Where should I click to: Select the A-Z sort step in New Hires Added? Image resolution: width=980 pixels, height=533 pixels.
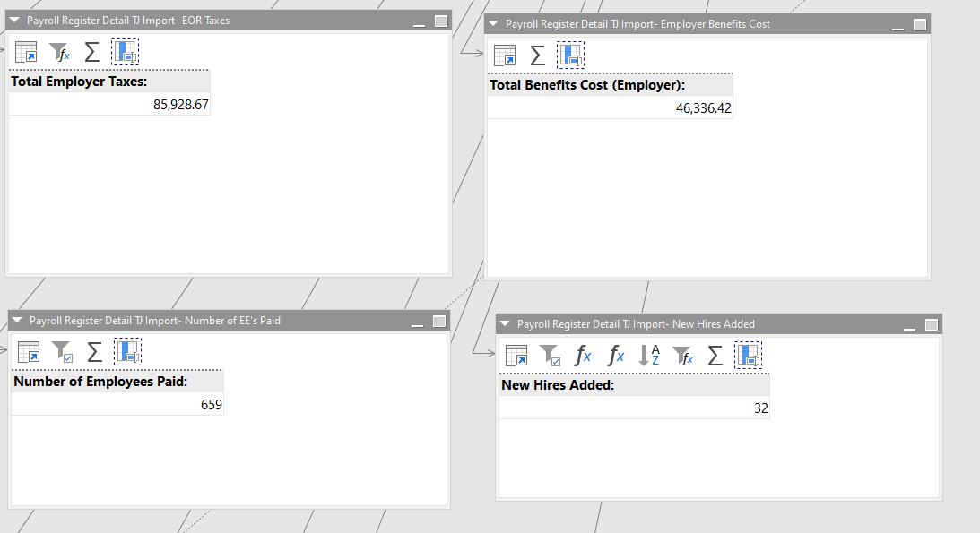click(x=648, y=356)
